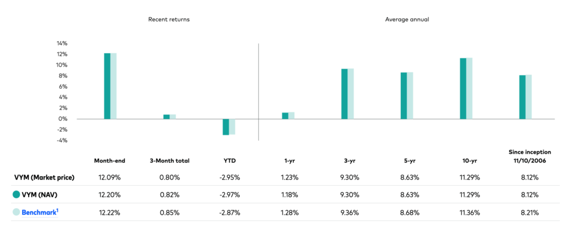Click the 1-yr column header
The width and height of the screenshot is (563, 229).
click(x=288, y=161)
